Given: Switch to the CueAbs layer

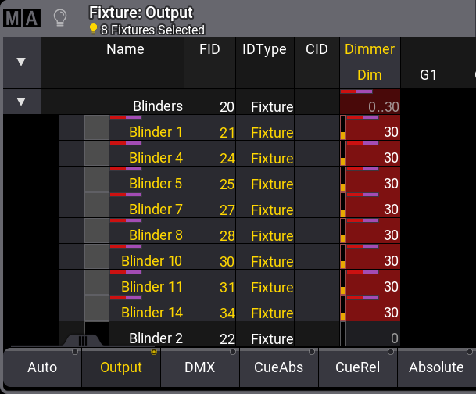Looking at the screenshot, I should tap(279, 367).
